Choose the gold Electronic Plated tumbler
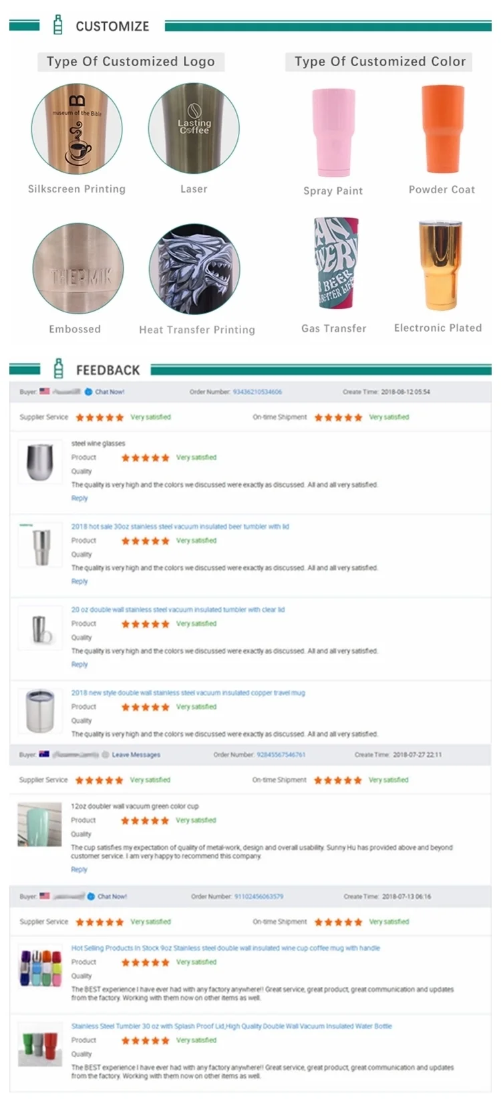The height and width of the screenshot is (1102, 501). [x=440, y=265]
